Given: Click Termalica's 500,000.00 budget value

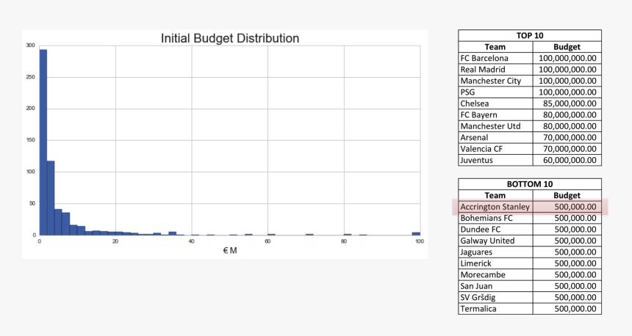Looking at the screenshot, I should (575, 309).
